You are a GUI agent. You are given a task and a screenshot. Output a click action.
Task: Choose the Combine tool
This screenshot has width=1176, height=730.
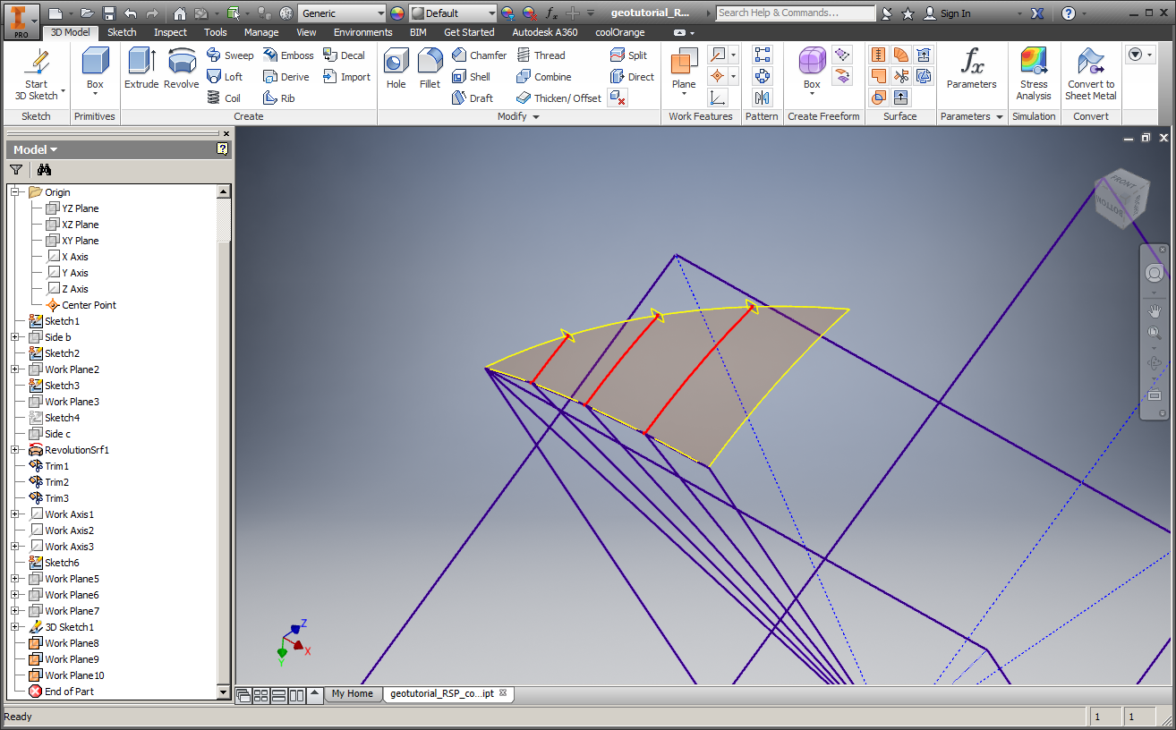[x=543, y=77]
